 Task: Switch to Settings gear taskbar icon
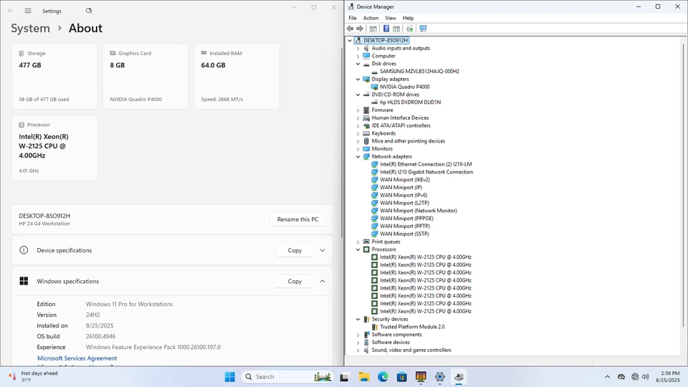click(439, 376)
